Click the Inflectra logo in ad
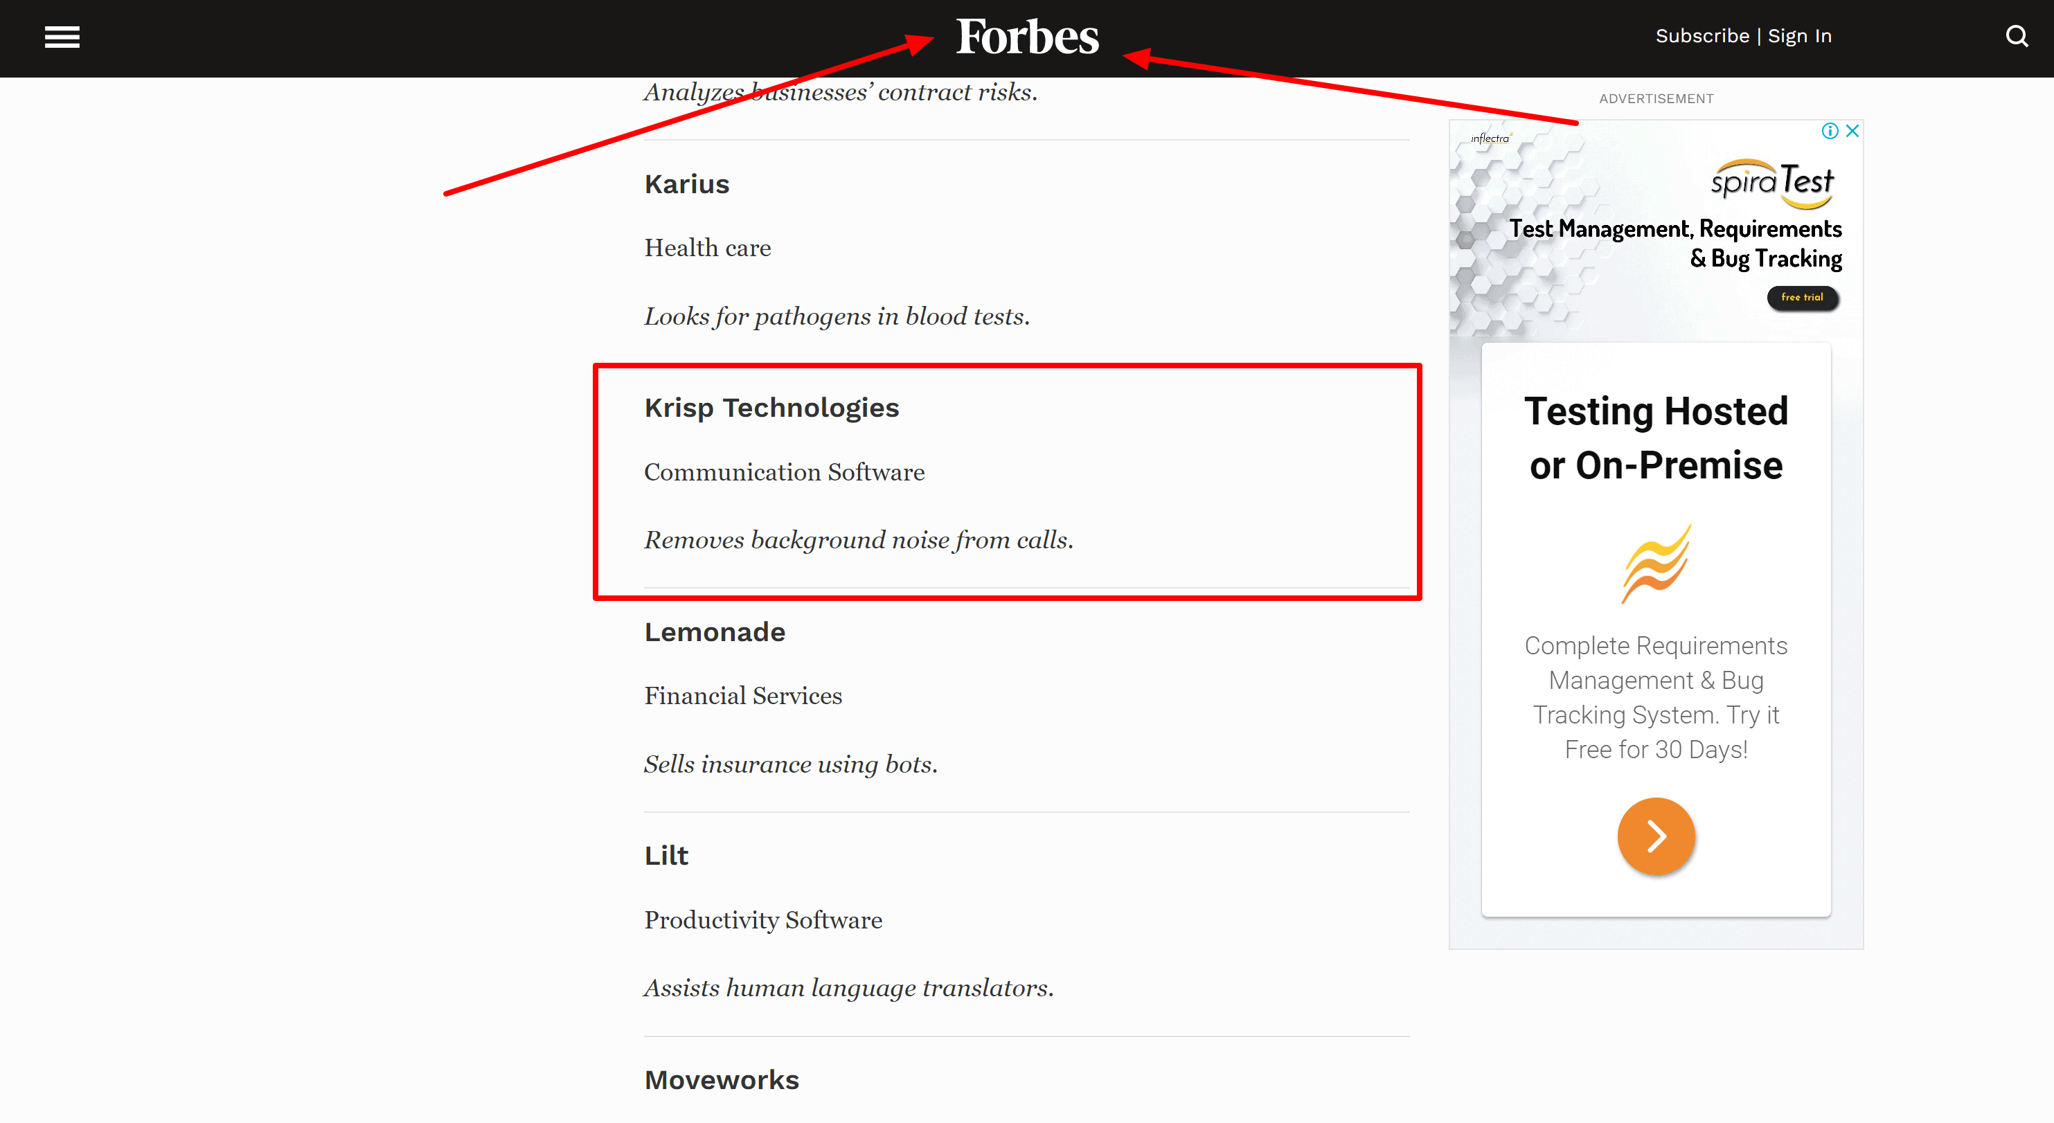 (1490, 138)
